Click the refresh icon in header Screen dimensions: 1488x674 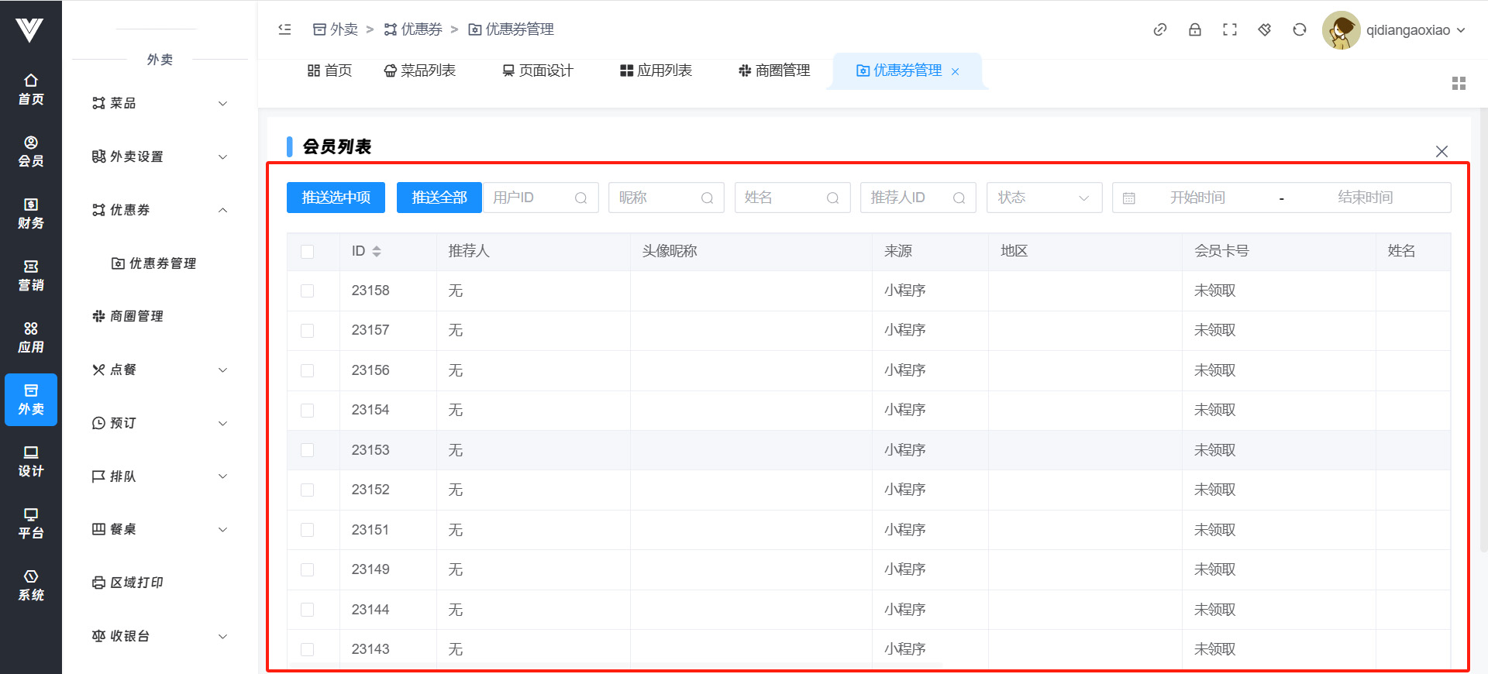tap(1299, 29)
